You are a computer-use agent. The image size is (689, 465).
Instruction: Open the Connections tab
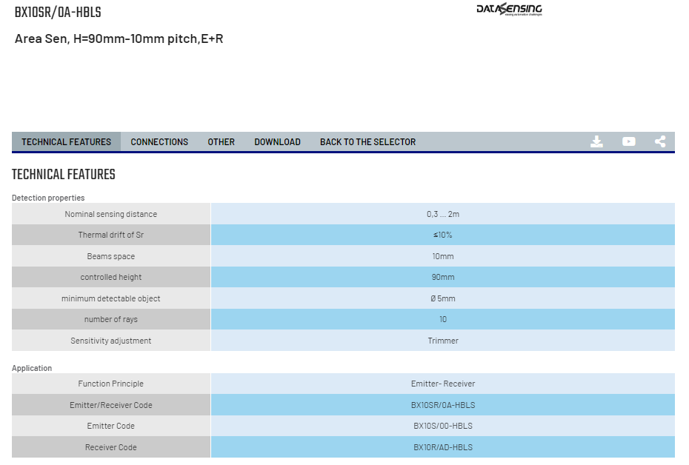[159, 142]
